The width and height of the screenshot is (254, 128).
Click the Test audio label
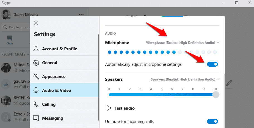[x=125, y=108]
